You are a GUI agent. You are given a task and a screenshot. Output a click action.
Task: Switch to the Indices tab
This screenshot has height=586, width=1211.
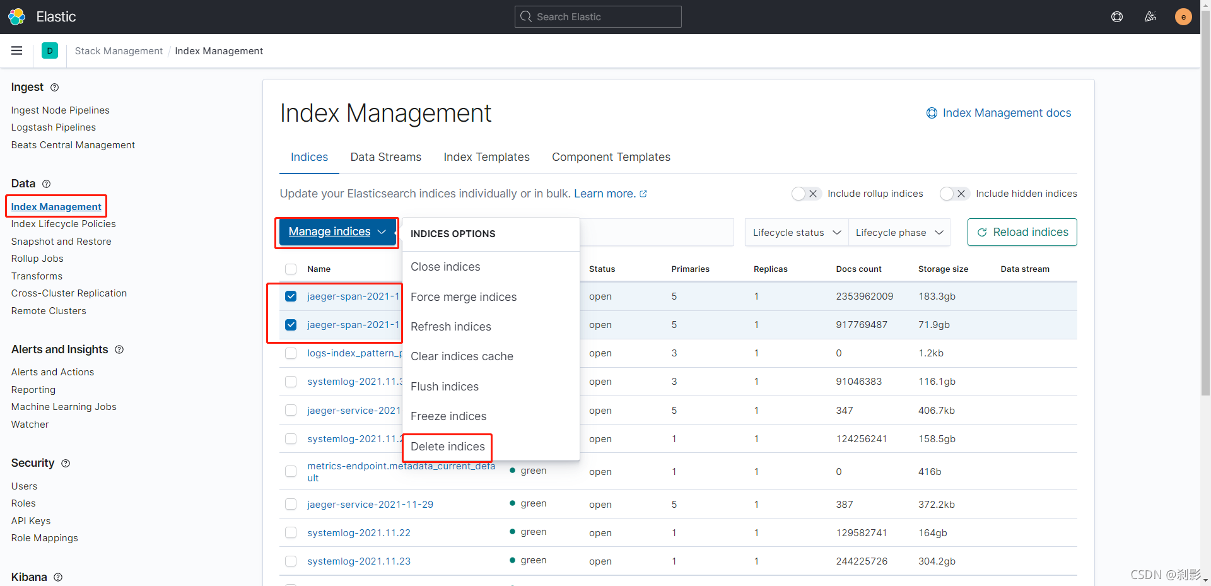309,157
